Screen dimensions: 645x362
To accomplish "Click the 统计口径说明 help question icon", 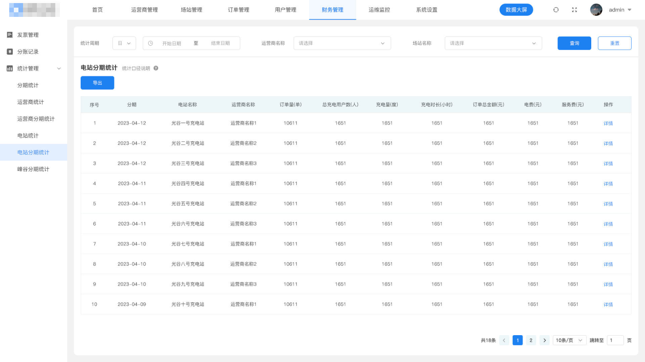I will click(156, 68).
